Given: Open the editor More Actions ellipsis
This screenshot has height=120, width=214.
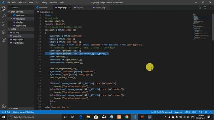Looking at the screenshot, I should coord(210,8).
